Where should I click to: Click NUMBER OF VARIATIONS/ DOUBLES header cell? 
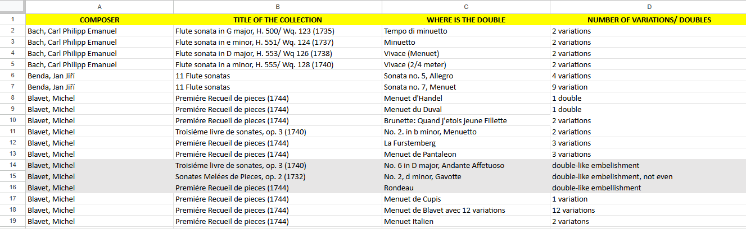(x=649, y=20)
